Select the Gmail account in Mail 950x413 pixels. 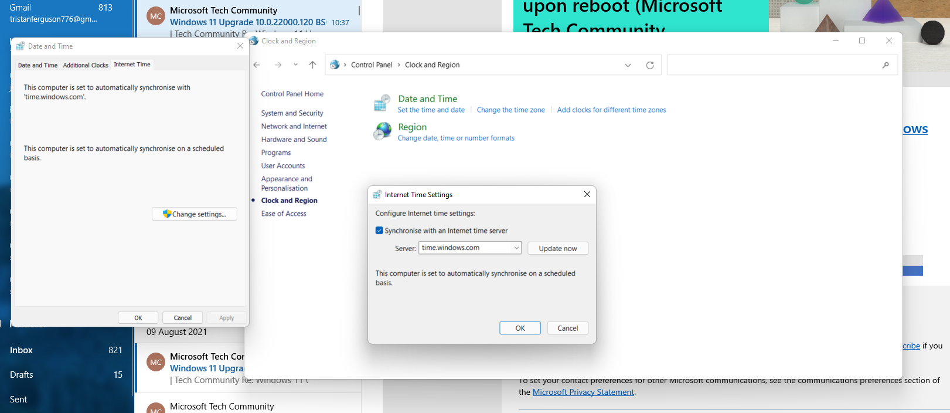(61, 13)
